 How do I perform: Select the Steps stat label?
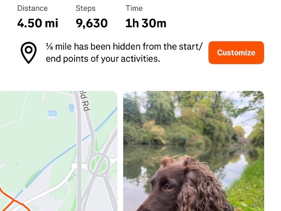[x=85, y=8]
